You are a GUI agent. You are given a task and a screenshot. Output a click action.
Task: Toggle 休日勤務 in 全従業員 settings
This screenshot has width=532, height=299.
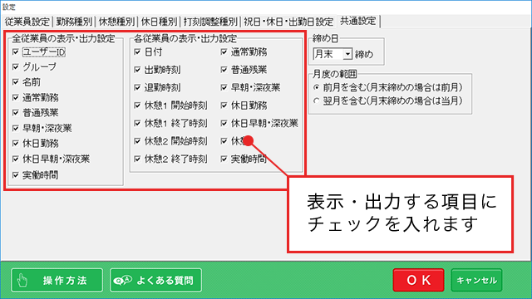16,144
